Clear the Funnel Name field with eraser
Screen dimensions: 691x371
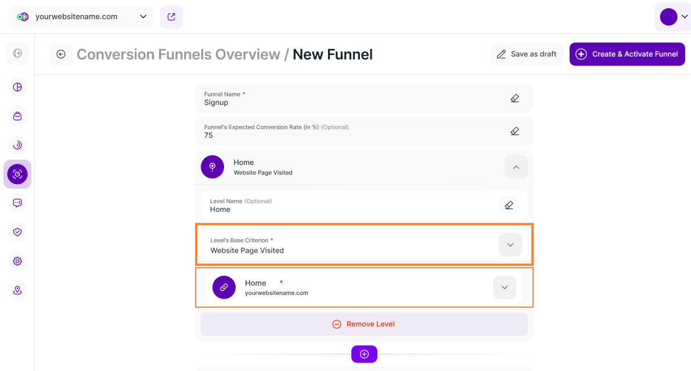514,98
